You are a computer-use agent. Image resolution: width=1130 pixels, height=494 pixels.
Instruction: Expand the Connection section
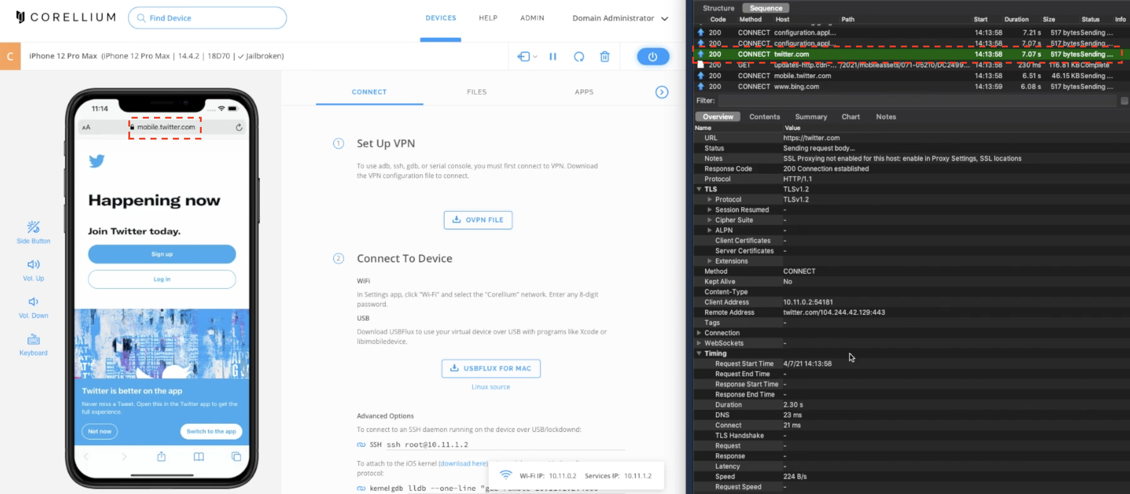pos(699,333)
